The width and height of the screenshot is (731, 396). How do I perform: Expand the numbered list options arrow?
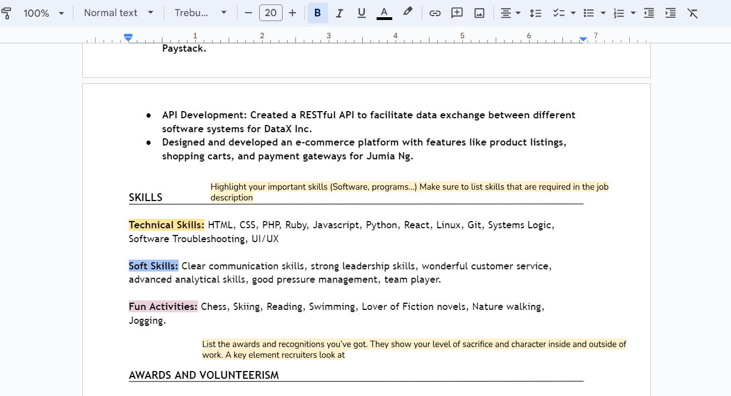pos(633,13)
